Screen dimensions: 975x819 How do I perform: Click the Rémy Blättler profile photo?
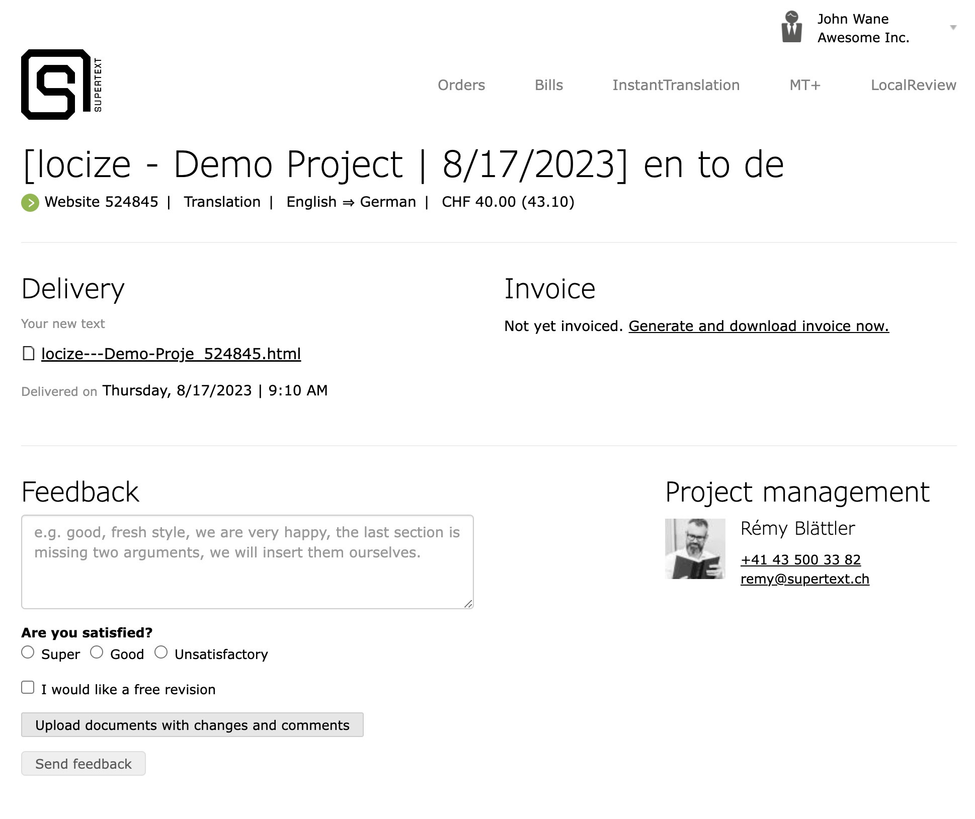[695, 549]
